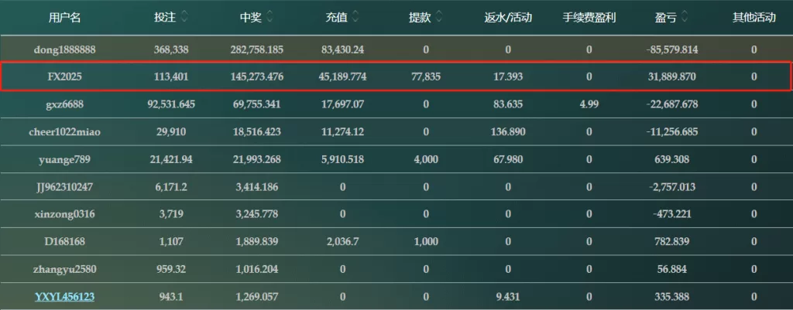The height and width of the screenshot is (310, 793).
Task: Select the highlighted FX2025 row
Action: pyautogui.click(x=396, y=77)
